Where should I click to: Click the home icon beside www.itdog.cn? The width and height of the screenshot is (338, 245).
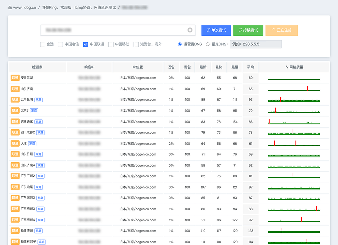pyautogui.click(x=10, y=7)
